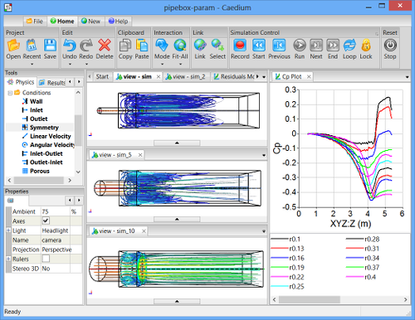Open the Mode dropdown arrow
Image resolution: width=415 pixels, height=320 pixels.
pos(162,64)
